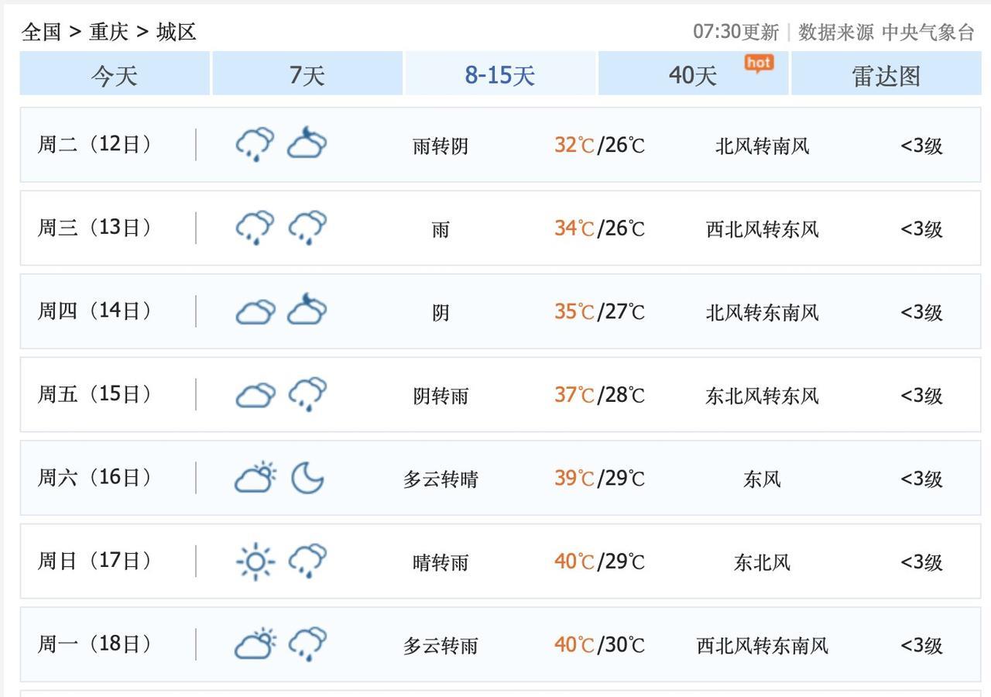Click the second rain icon for Wednesday 13日

(307, 228)
